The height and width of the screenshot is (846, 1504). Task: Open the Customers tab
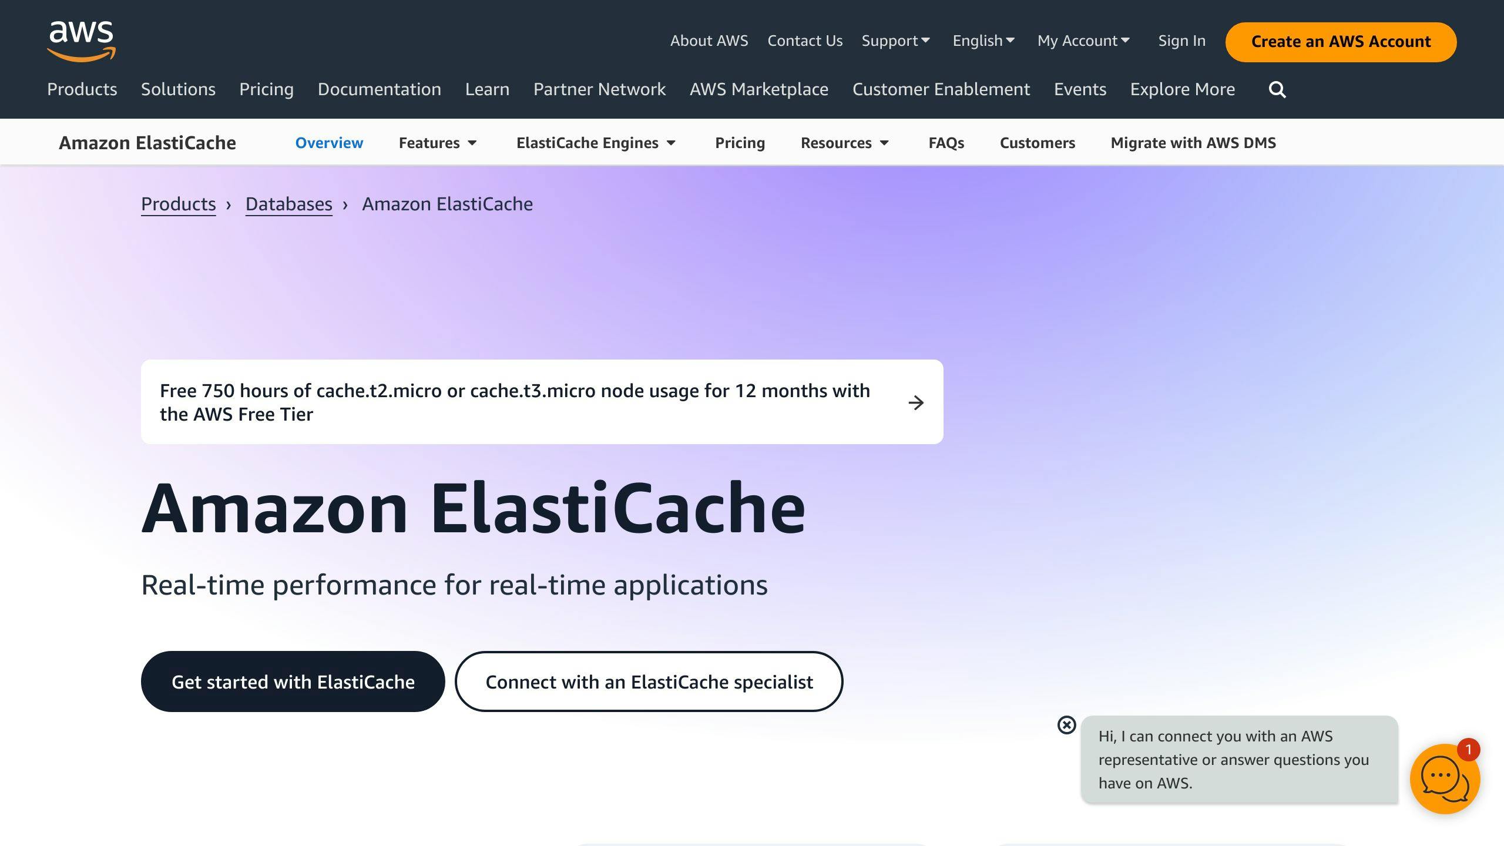click(x=1037, y=143)
